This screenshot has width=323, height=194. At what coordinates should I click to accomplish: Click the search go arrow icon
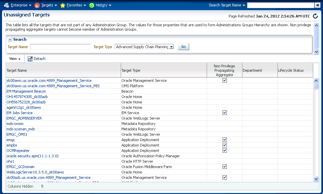point(317,5)
